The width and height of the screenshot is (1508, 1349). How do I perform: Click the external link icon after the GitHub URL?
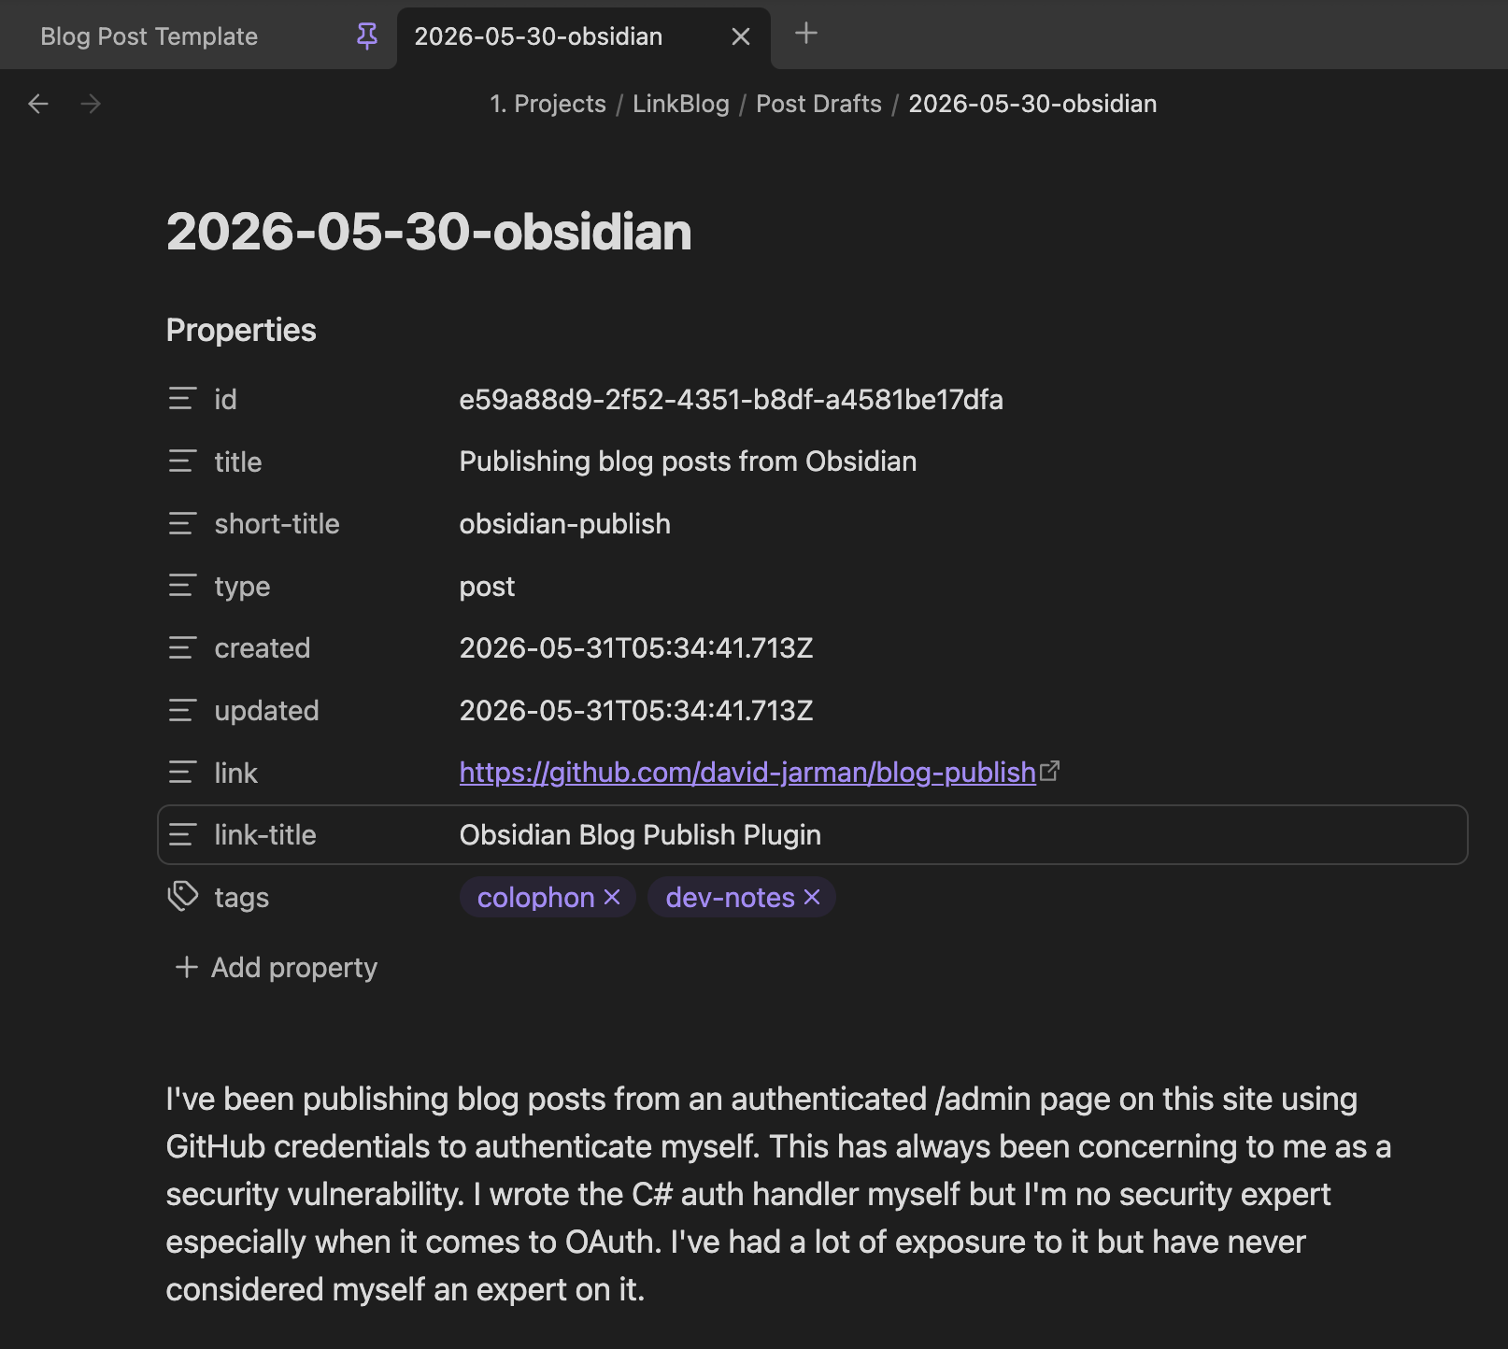pos(1050,771)
